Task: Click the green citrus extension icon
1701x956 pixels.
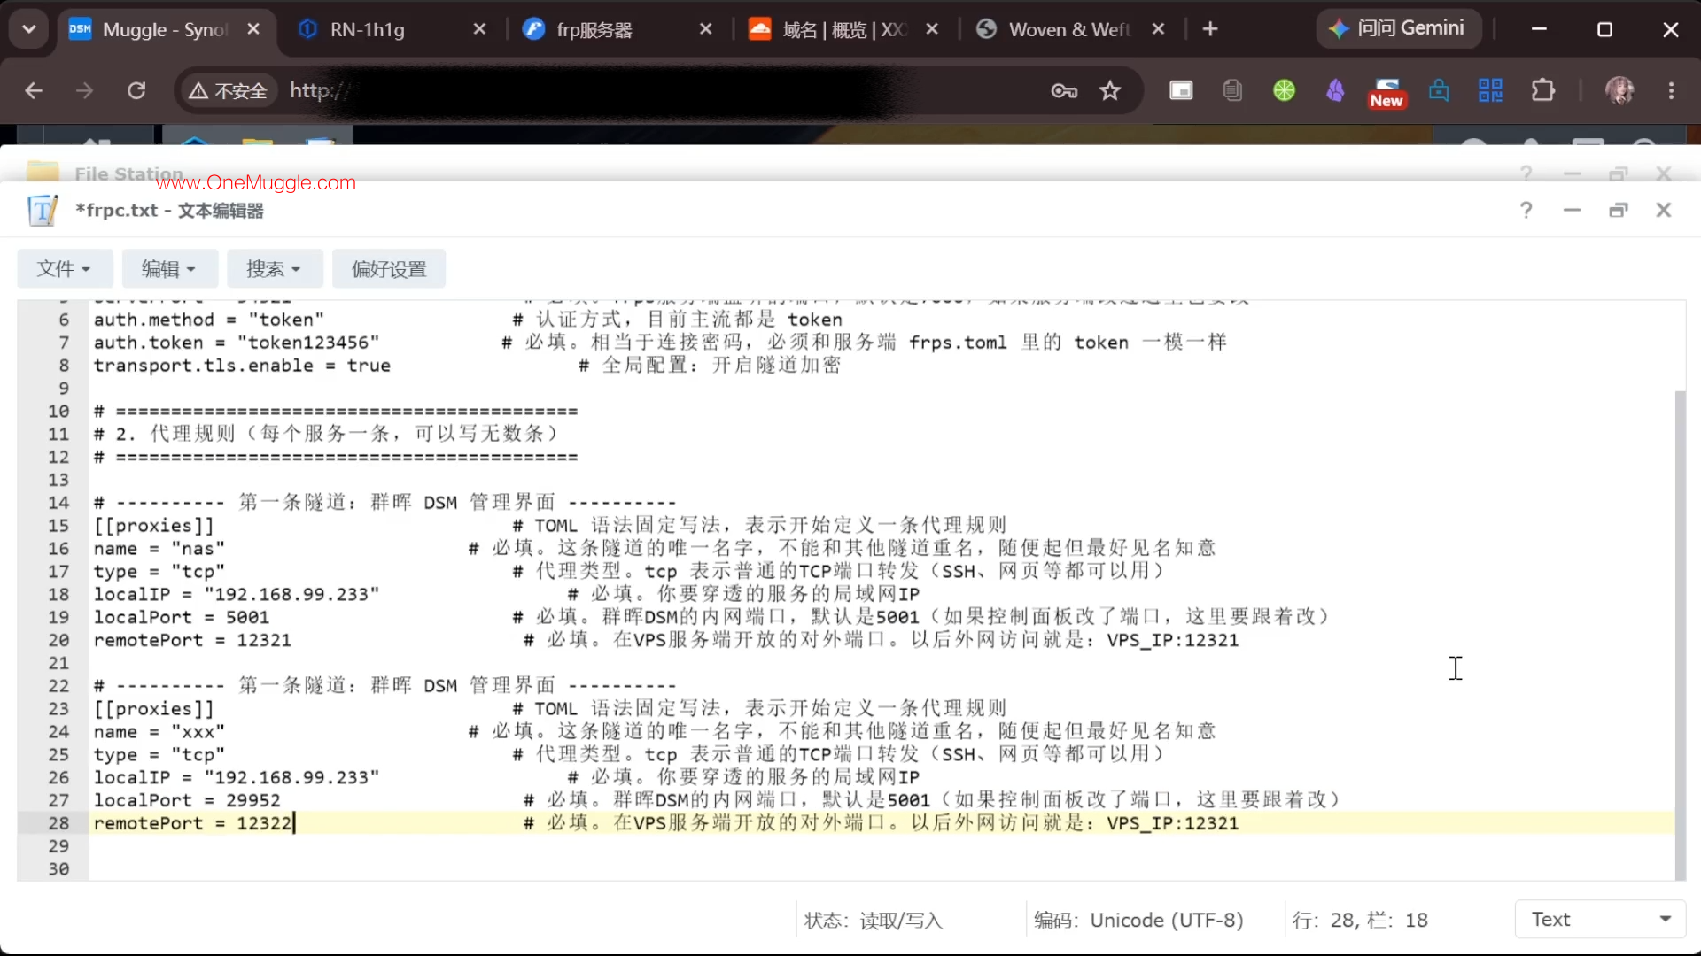Action: point(1284,90)
